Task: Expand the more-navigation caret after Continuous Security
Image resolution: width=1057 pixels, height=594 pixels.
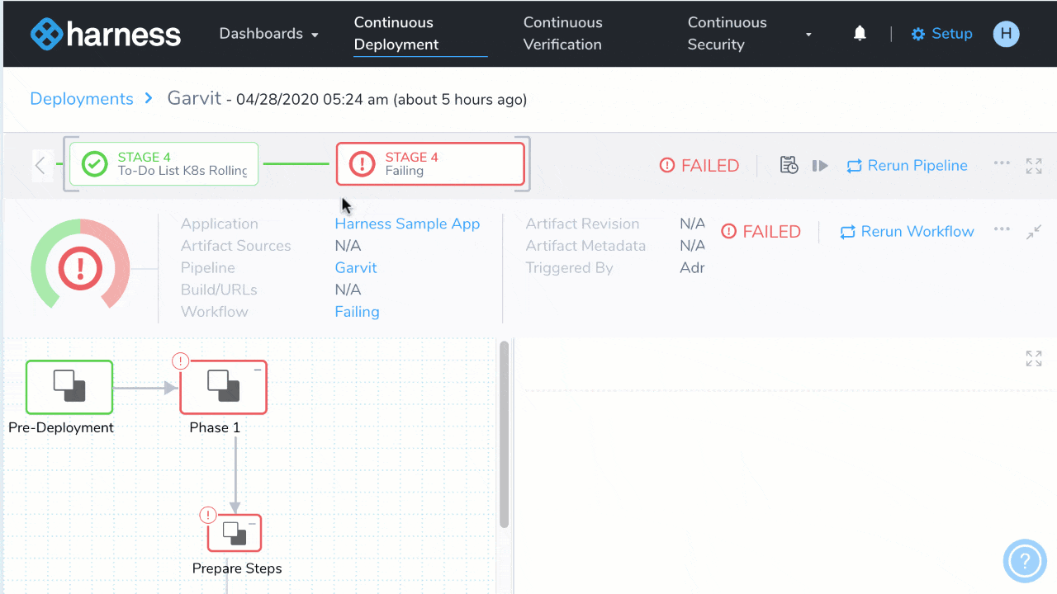Action: click(808, 35)
